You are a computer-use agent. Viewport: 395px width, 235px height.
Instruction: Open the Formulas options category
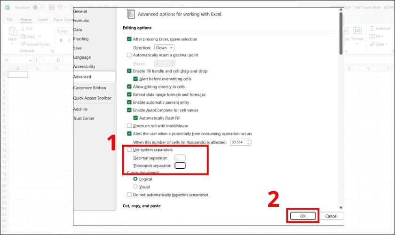pos(81,20)
